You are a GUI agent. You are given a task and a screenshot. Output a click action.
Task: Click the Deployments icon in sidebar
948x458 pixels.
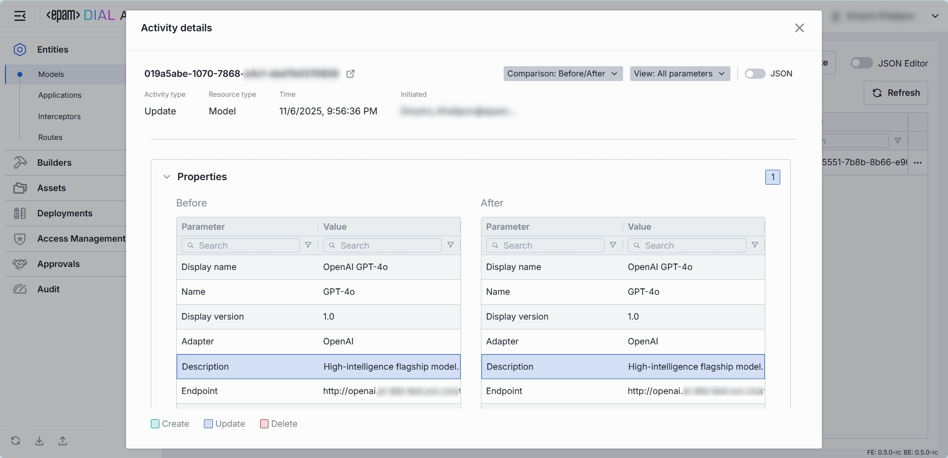coord(20,213)
